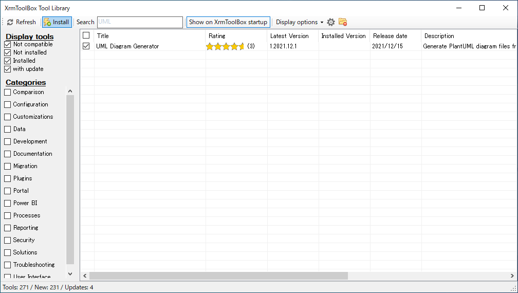Uncheck the Installed checkbox

pos(8,61)
